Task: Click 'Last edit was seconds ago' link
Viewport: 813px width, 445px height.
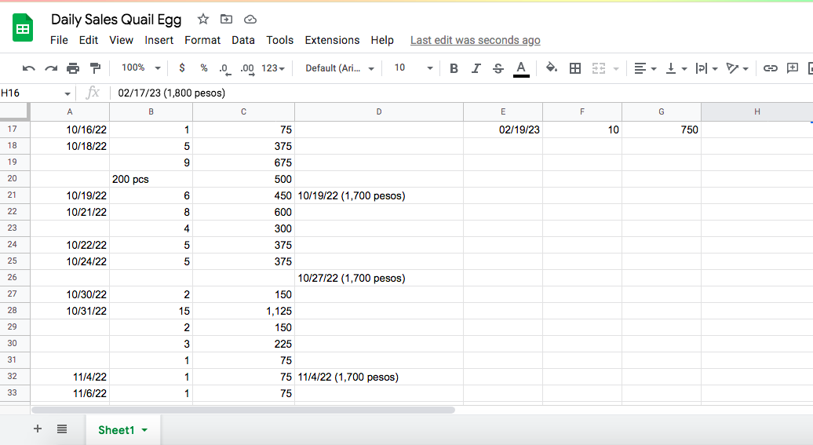Action: point(476,40)
